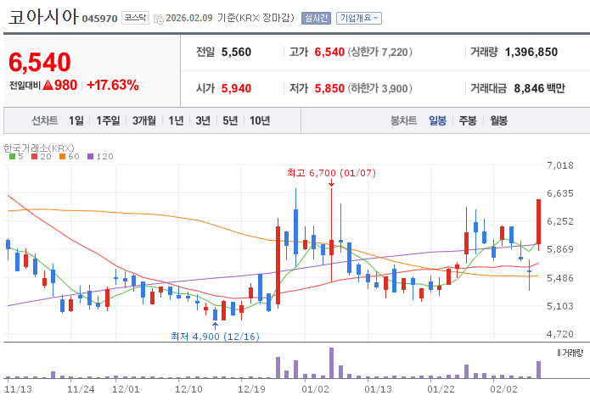Image resolution: width=590 pixels, height=401 pixels.
Task: Click the 2026.02.09 date text
Action: 189,18
